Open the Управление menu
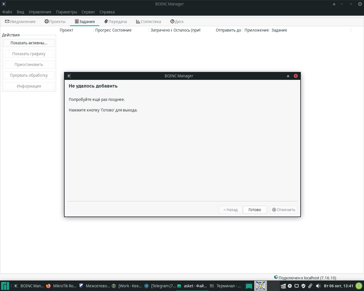The image size is (364, 291). (x=40, y=12)
